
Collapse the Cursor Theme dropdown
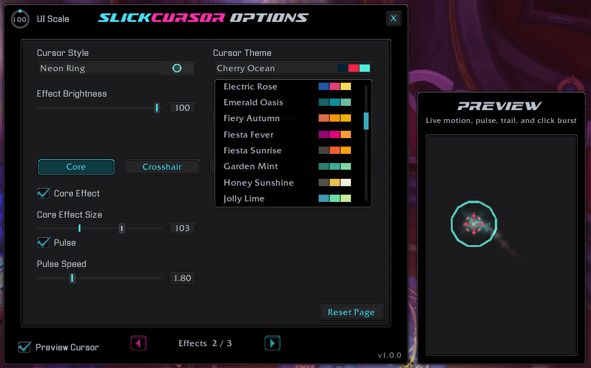click(293, 69)
